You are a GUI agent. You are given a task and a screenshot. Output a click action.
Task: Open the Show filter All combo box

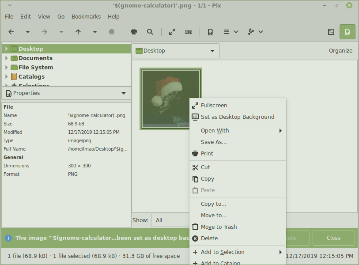pos(170,220)
